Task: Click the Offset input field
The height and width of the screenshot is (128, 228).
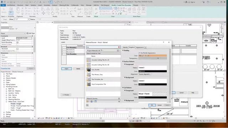Action: (x=21, y=19)
